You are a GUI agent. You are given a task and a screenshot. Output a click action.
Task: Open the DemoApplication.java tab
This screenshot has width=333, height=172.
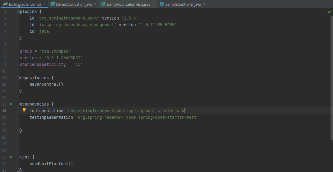(74, 4)
